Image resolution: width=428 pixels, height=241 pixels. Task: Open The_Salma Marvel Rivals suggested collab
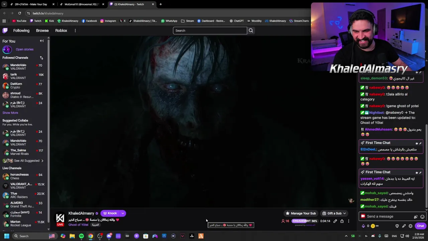(x=23, y=152)
